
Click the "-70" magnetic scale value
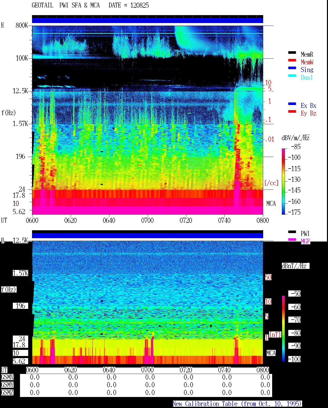(294, 320)
